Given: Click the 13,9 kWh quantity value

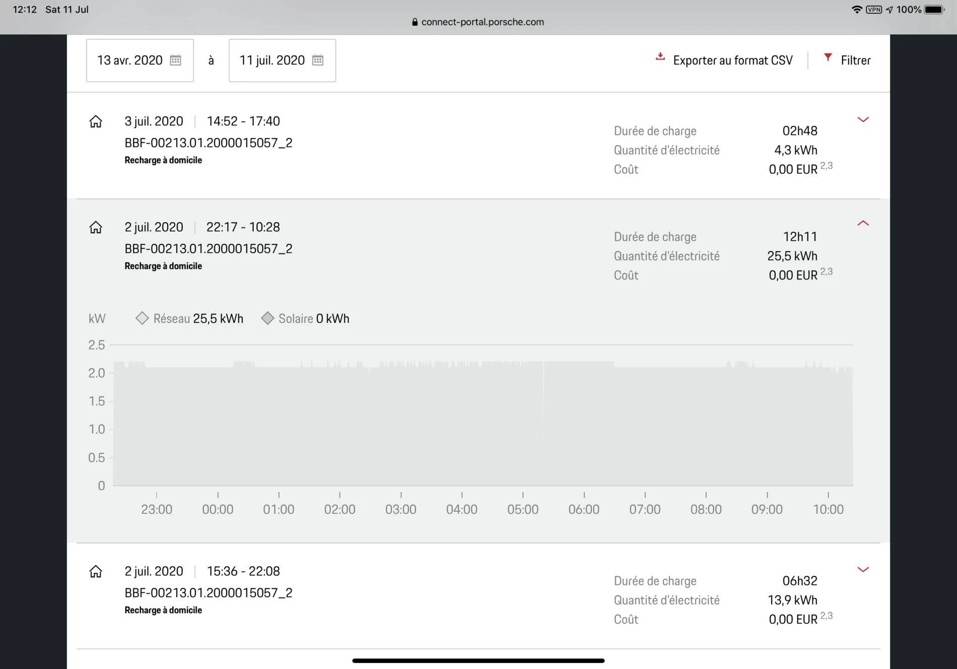Looking at the screenshot, I should (792, 600).
